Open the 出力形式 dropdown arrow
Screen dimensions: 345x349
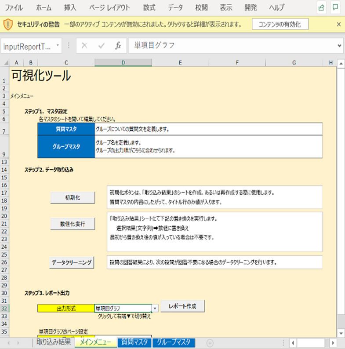click(155, 309)
